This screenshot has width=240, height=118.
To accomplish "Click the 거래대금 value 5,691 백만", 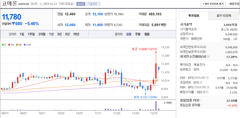I will point(159,25).
